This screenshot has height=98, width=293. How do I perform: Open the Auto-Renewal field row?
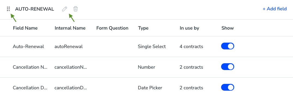pyautogui.click(x=146, y=47)
